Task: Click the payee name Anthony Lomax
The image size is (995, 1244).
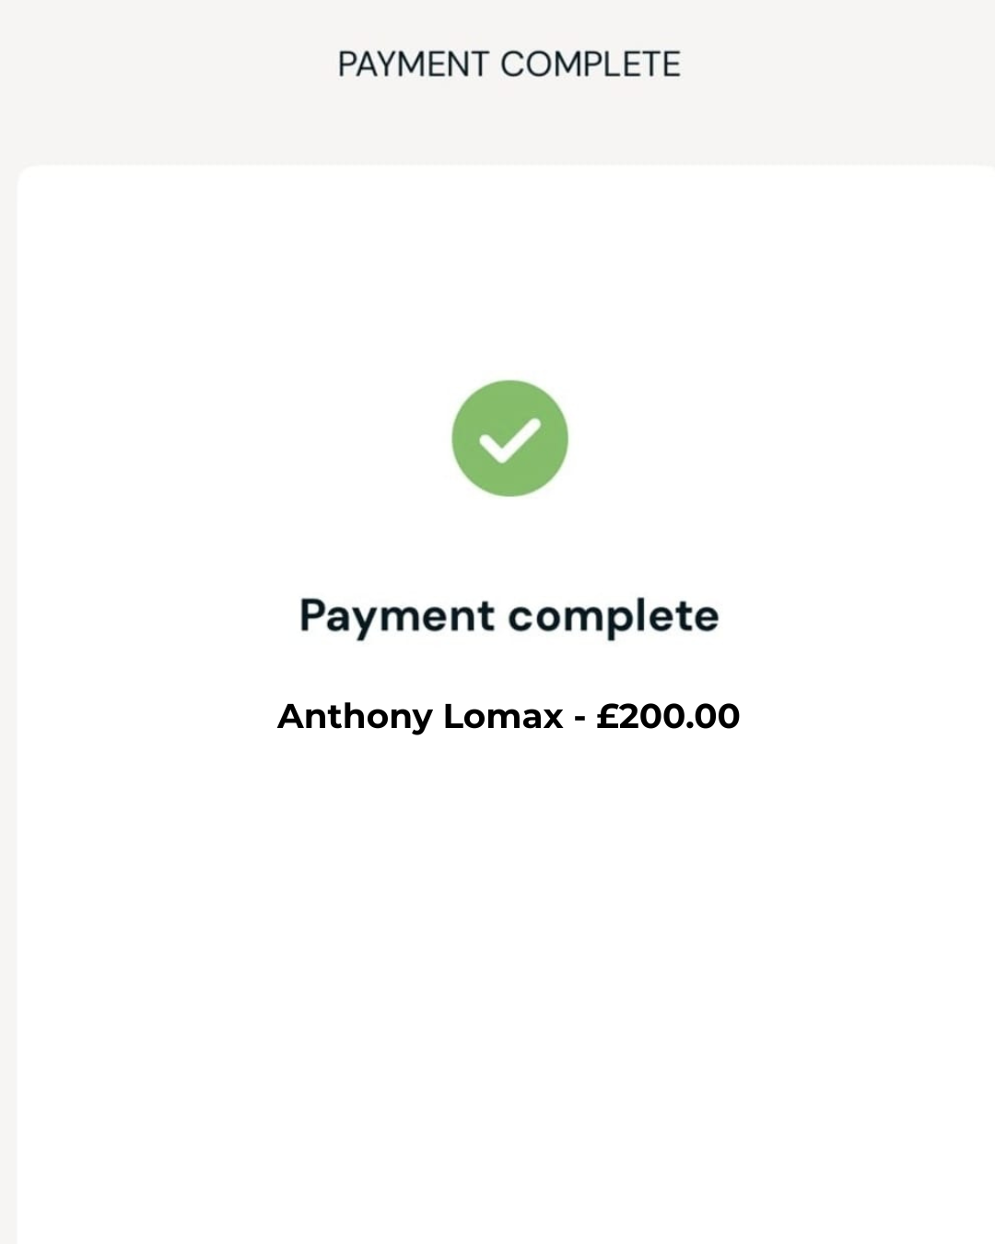Action: click(420, 716)
